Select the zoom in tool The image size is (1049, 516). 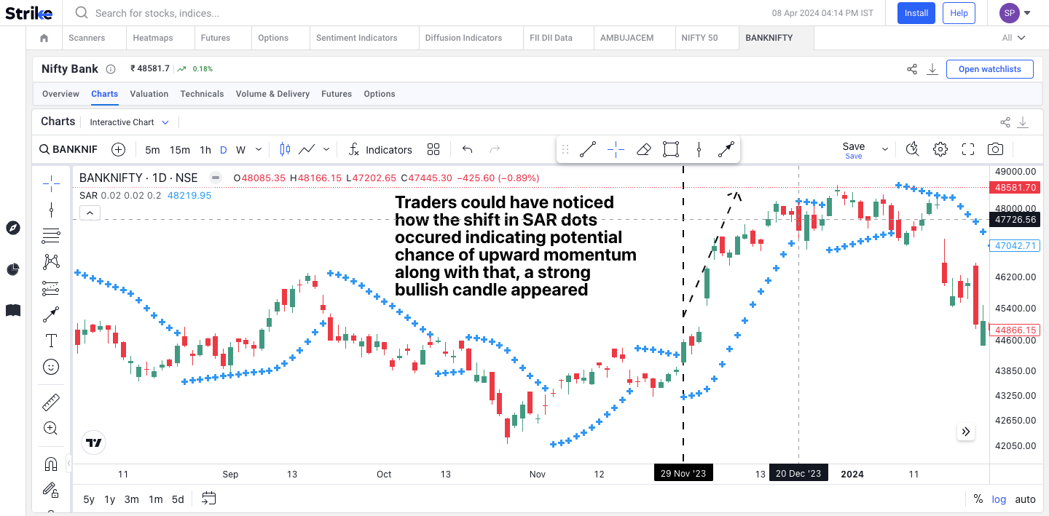51,428
